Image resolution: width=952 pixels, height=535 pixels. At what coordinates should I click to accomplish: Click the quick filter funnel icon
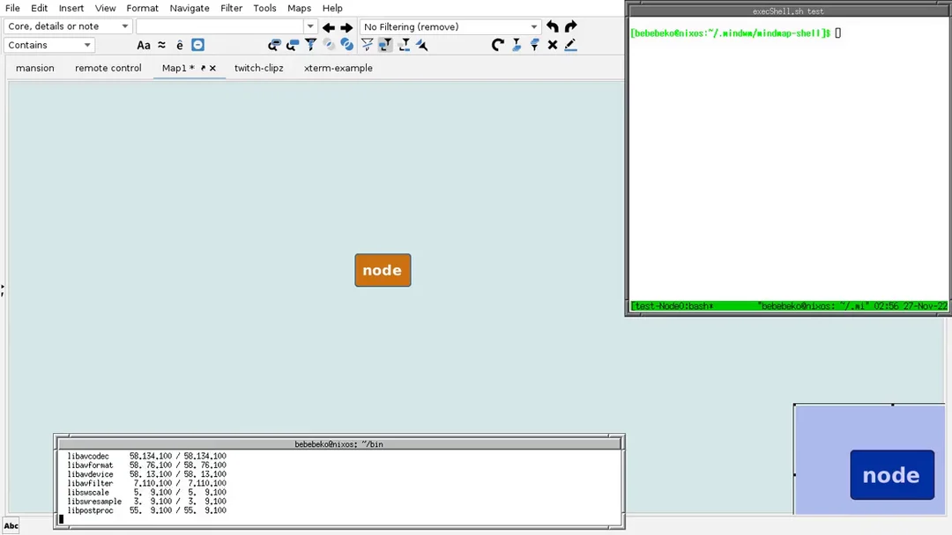tap(310, 45)
